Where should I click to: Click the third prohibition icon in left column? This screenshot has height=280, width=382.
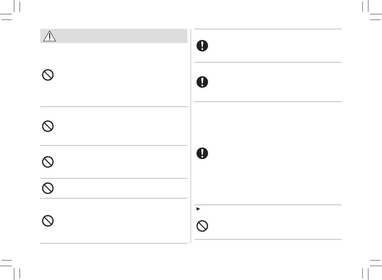coord(48,162)
